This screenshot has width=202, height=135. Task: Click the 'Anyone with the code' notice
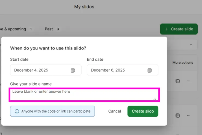click(56, 111)
